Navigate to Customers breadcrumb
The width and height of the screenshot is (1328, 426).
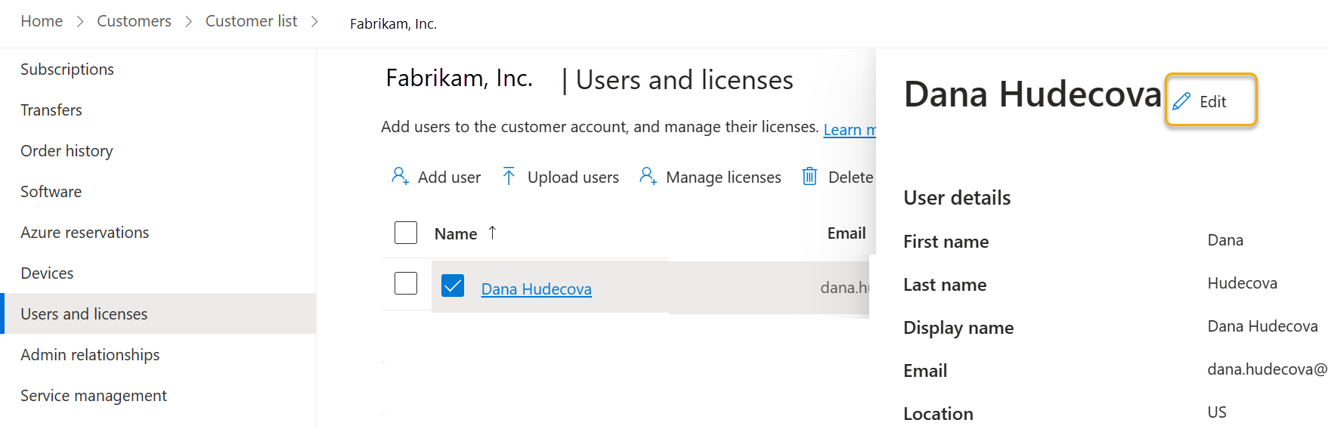point(134,21)
